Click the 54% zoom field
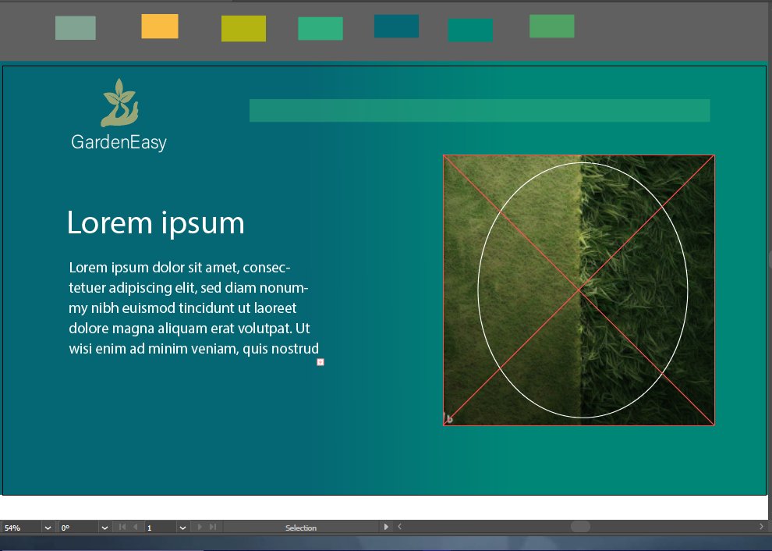Image resolution: width=772 pixels, height=551 pixels. 21,528
